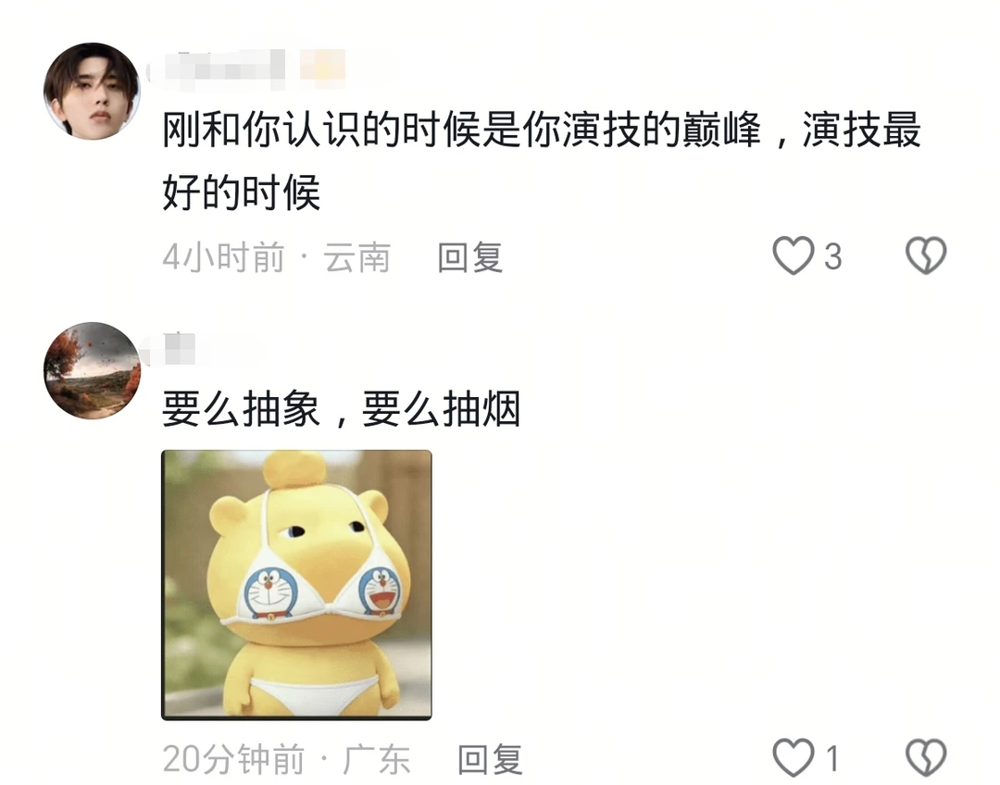This screenshot has width=1000, height=785.
Task: Like the 要么抽象，要么抽烟 comment
Action: click(793, 757)
